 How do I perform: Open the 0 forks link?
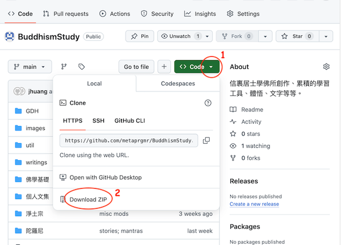pos(251,158)
